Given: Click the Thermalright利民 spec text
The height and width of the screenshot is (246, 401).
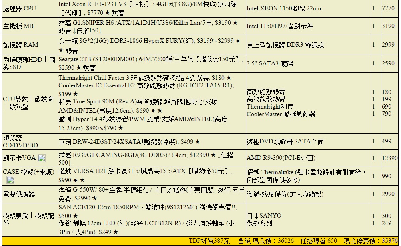Looking at the screenshot, I should (270, 107).
